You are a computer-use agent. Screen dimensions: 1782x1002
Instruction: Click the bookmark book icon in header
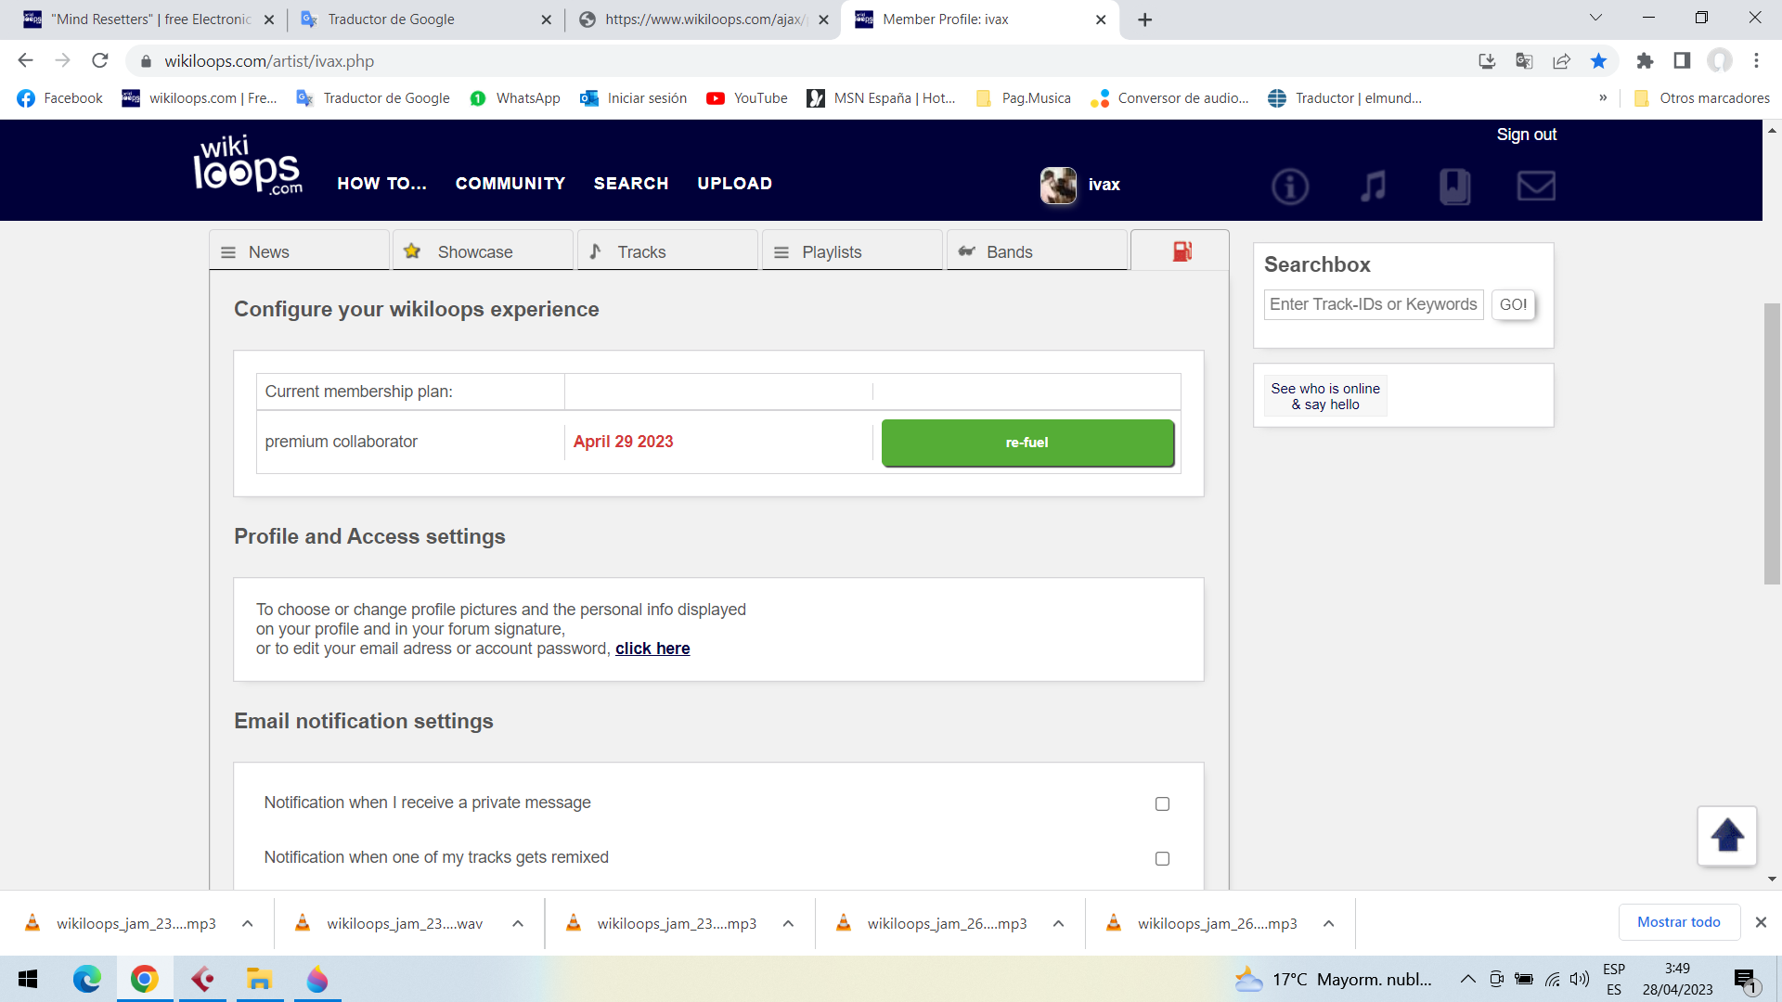1454,186
